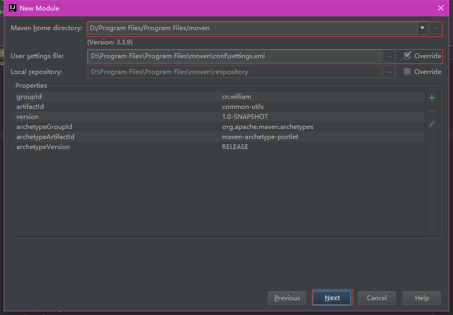Image resolution: width=453 pixels, height=315 pixels.
Task: Uncheck Override for user settings file
Action: (x=408, y=55)
